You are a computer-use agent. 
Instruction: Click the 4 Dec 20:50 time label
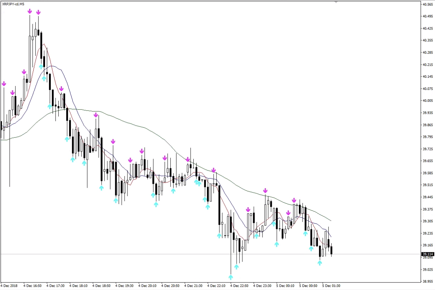click(x=170, y=286)
